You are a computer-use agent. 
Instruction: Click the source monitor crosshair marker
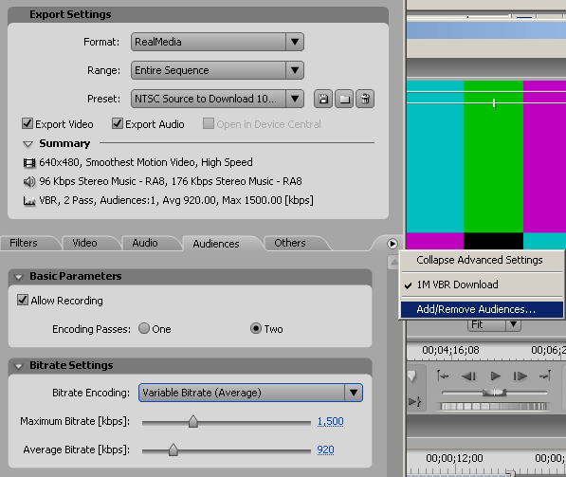(494, 103)
